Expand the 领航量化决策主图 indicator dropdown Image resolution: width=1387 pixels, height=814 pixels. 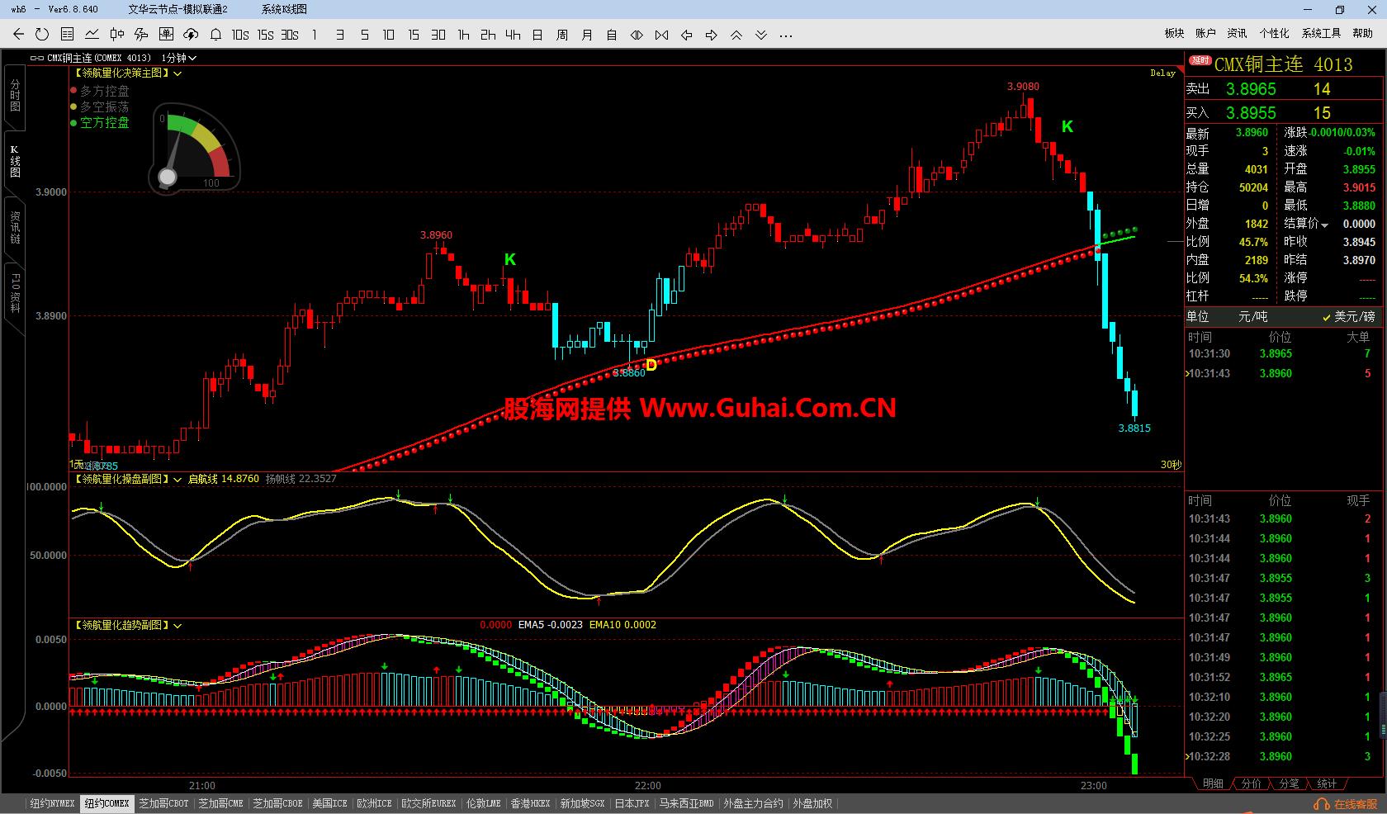click(x=178, y=73)
